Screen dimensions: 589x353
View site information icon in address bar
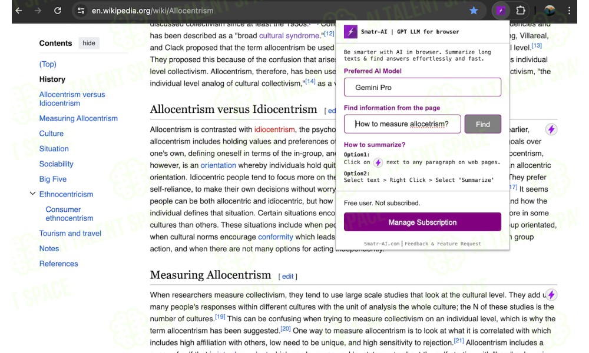pos(81,11)
